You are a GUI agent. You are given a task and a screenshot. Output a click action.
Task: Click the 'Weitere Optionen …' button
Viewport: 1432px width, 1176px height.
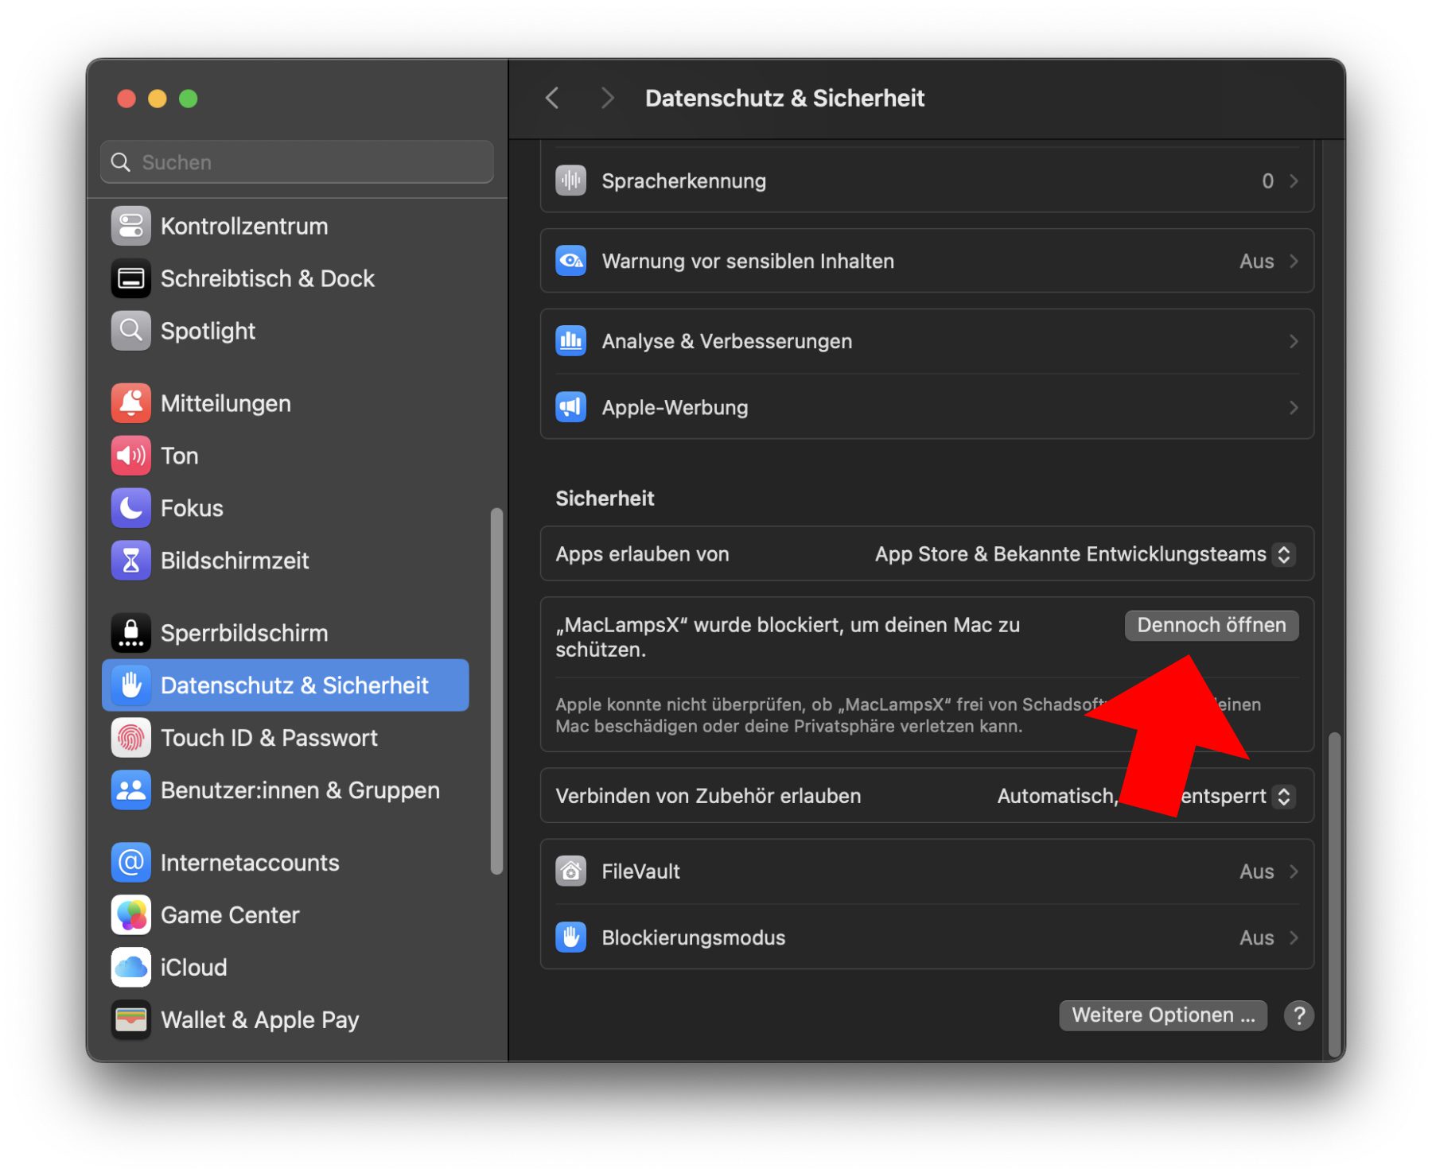tap(1162, 1015)
